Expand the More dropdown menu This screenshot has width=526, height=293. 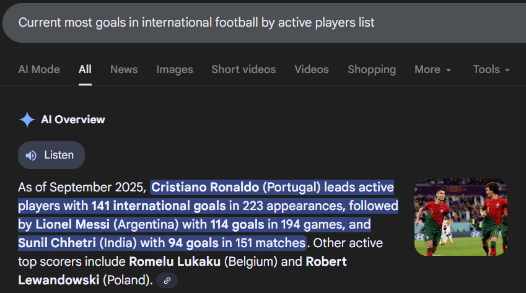tap(432, 69)
